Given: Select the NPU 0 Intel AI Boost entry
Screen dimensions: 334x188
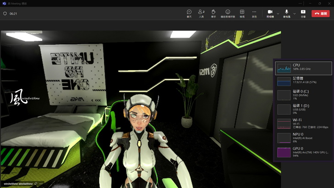Looking at the screenshot, I should click(303, 138).
